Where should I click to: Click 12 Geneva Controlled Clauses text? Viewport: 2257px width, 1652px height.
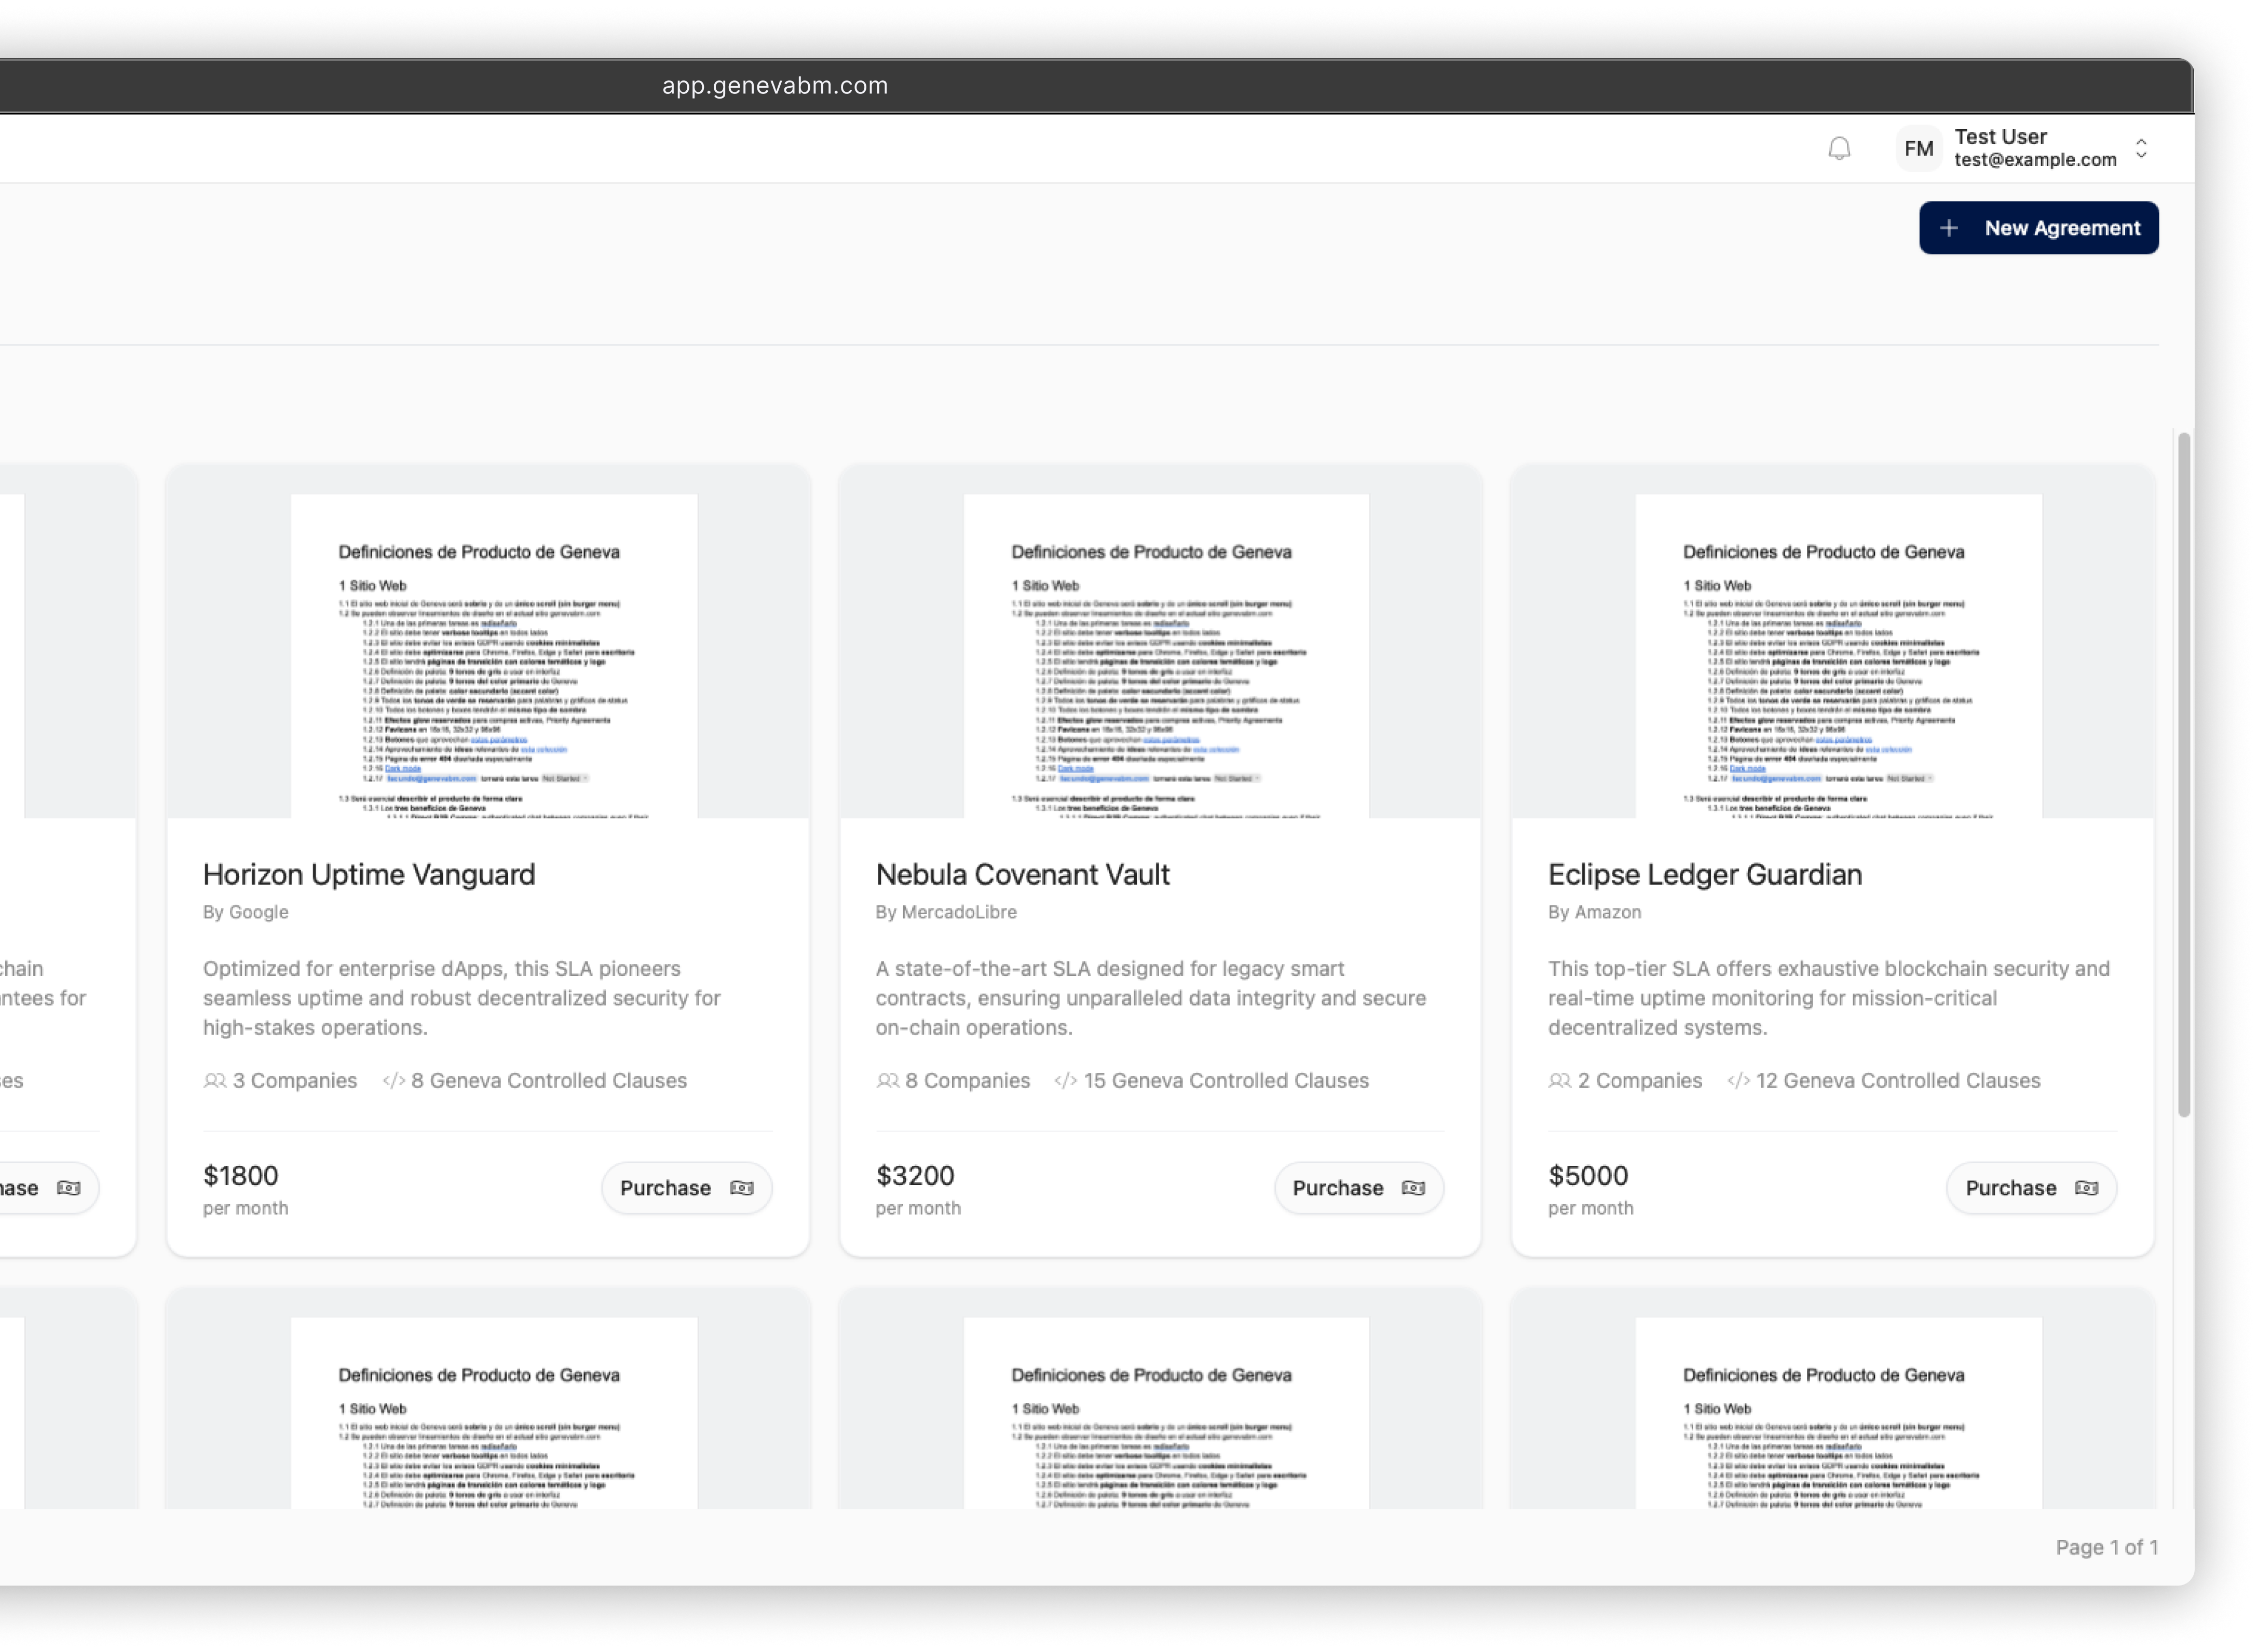point(1898,1081)
